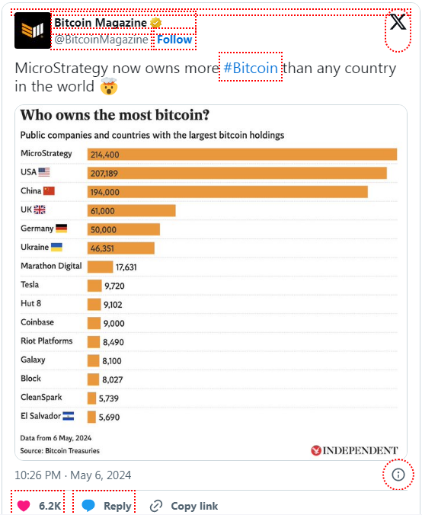This screenshot has width=422, height=515.
Task: Open the tweet info circle icon
Action: [x=398, y=475]
